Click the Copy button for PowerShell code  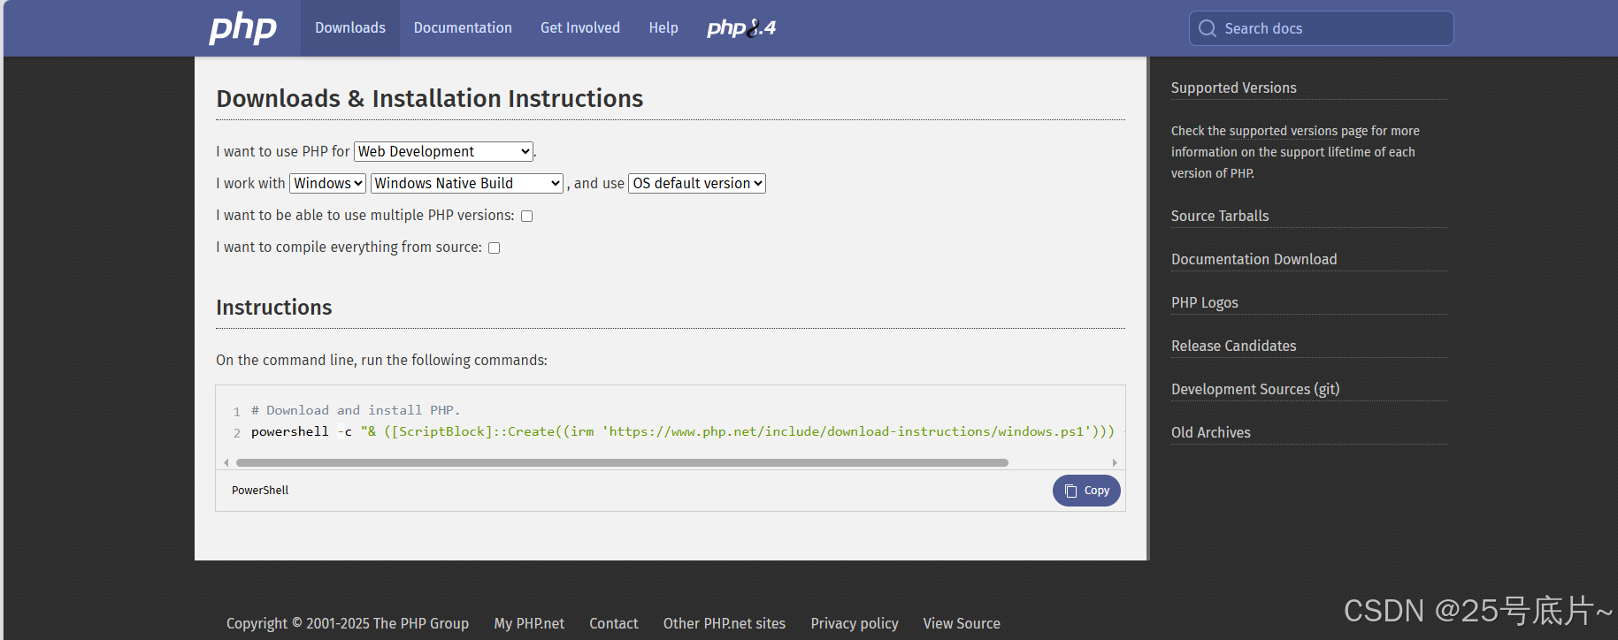tap(1086, 491)
